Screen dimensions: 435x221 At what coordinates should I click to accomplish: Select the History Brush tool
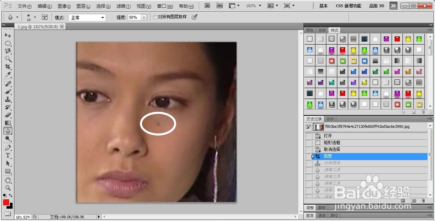click(8, 107)
